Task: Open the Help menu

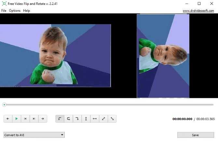Action: click(x=26, y=10)
